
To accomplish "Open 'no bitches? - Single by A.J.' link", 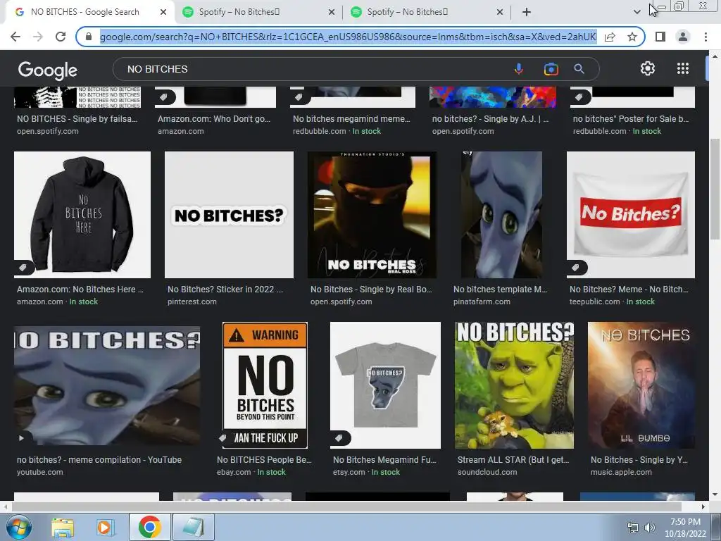I will pos(491,118).
